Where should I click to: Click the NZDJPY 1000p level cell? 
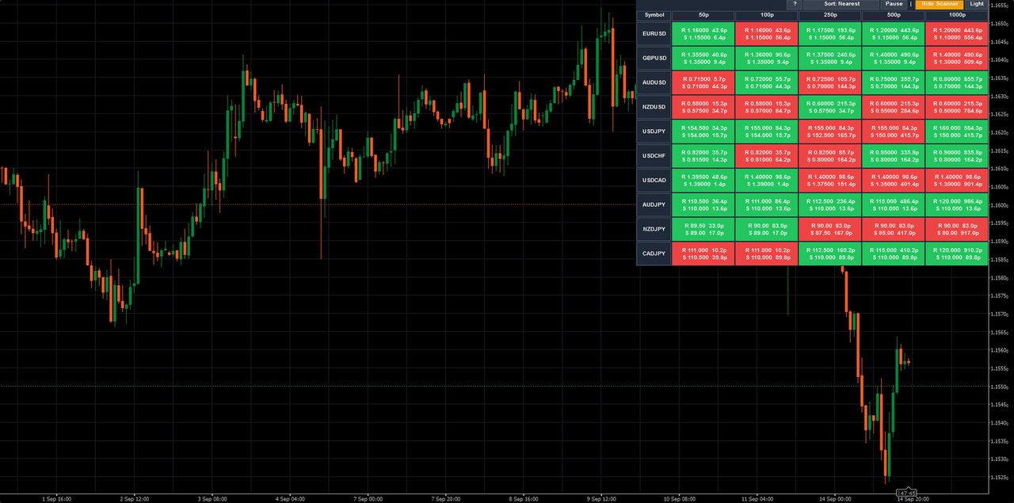pos(957,229)
